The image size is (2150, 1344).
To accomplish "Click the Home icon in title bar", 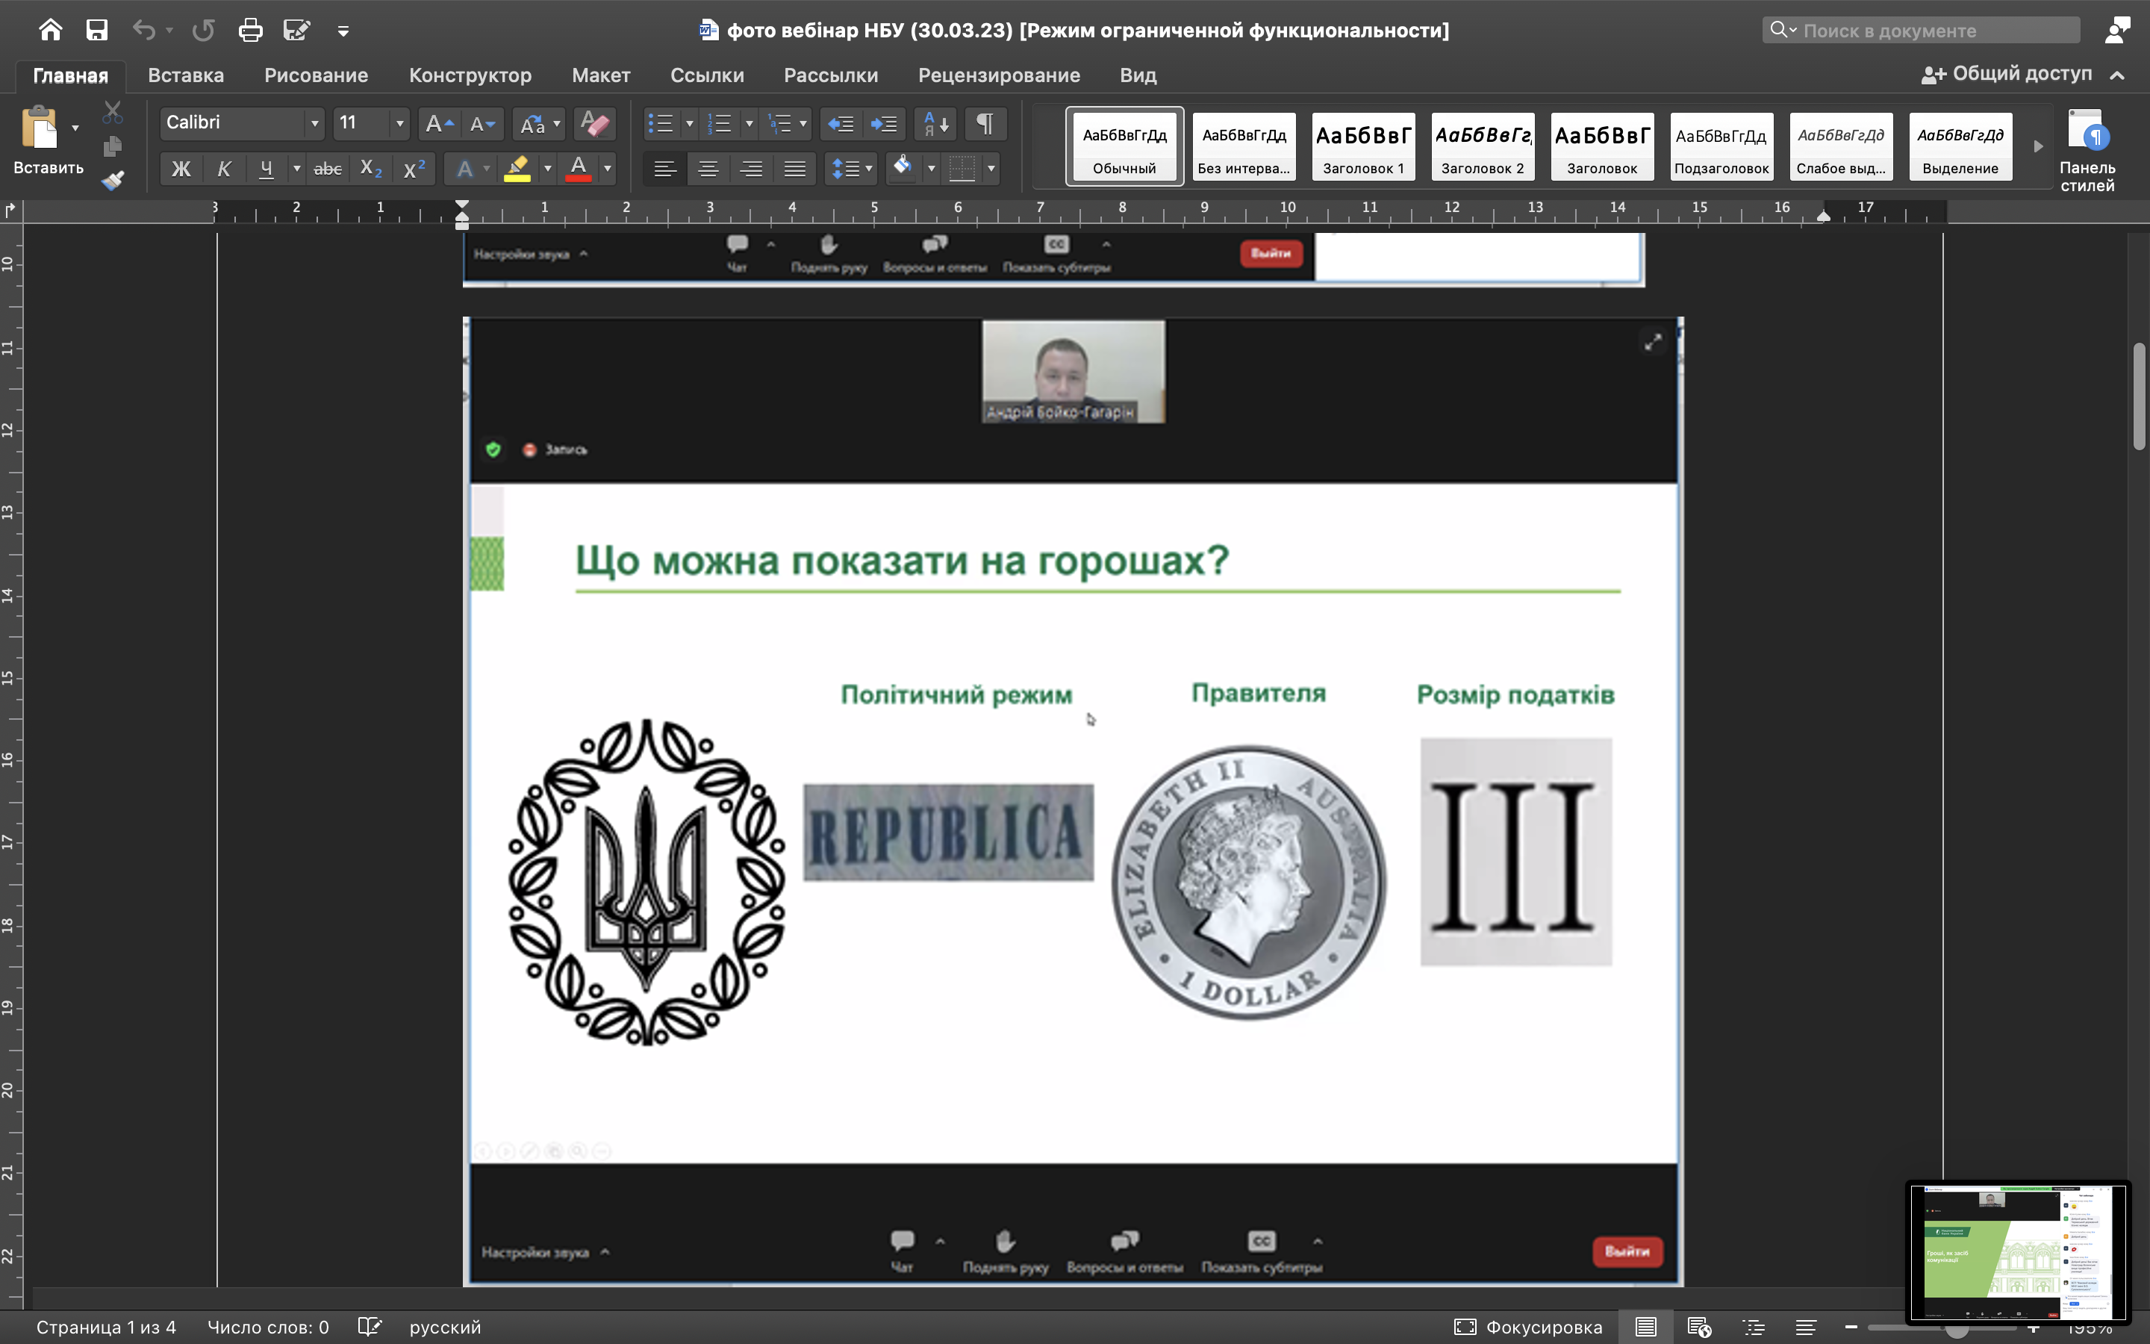I will coord(51,30).
